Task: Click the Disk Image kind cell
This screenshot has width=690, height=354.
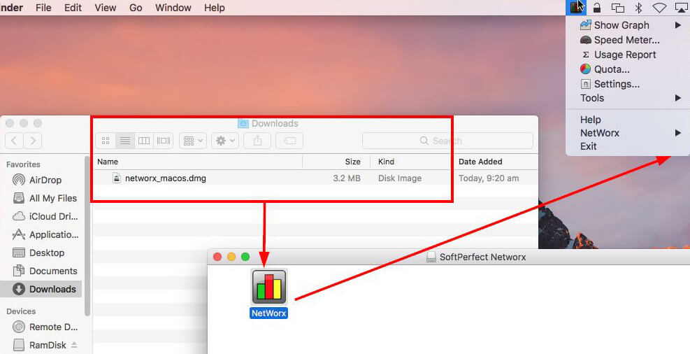Action: pos(400,178)
